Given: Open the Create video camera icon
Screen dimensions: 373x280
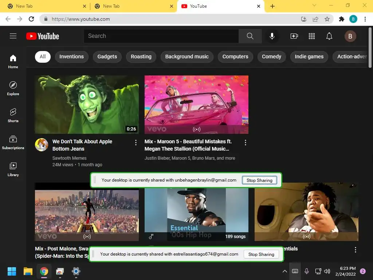Looking at the screenshot, I should point(294,36).
